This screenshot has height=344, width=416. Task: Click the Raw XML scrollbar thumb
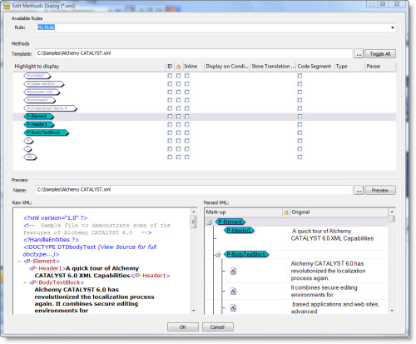193,222
